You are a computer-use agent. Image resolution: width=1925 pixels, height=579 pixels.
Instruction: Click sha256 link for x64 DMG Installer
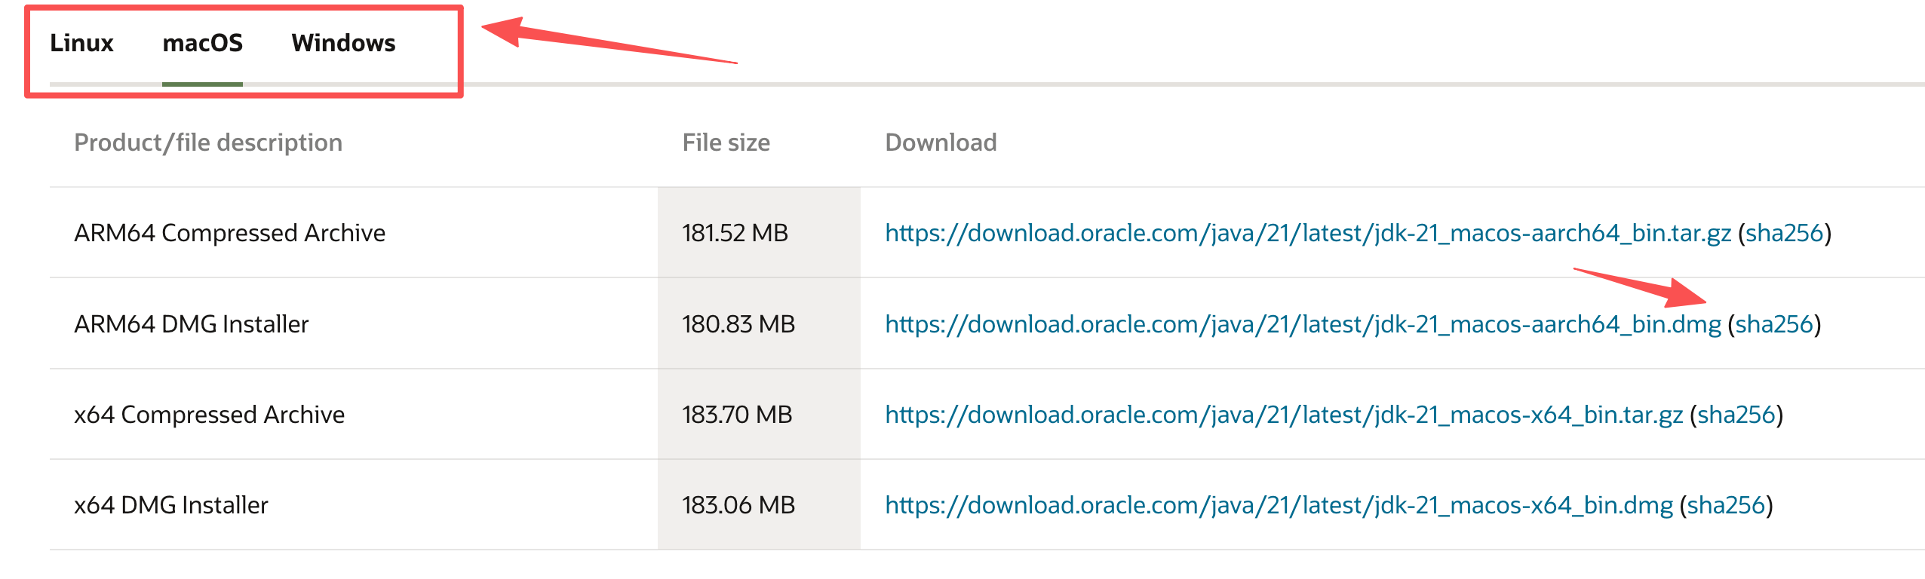pos(1726,506)
